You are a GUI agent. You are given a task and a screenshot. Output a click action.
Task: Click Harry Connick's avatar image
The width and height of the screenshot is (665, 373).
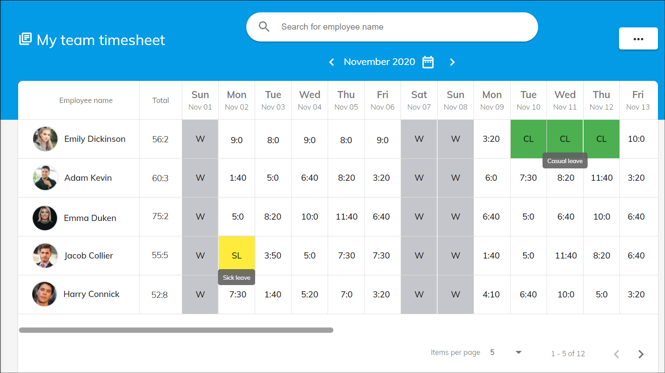coord(45,294)
